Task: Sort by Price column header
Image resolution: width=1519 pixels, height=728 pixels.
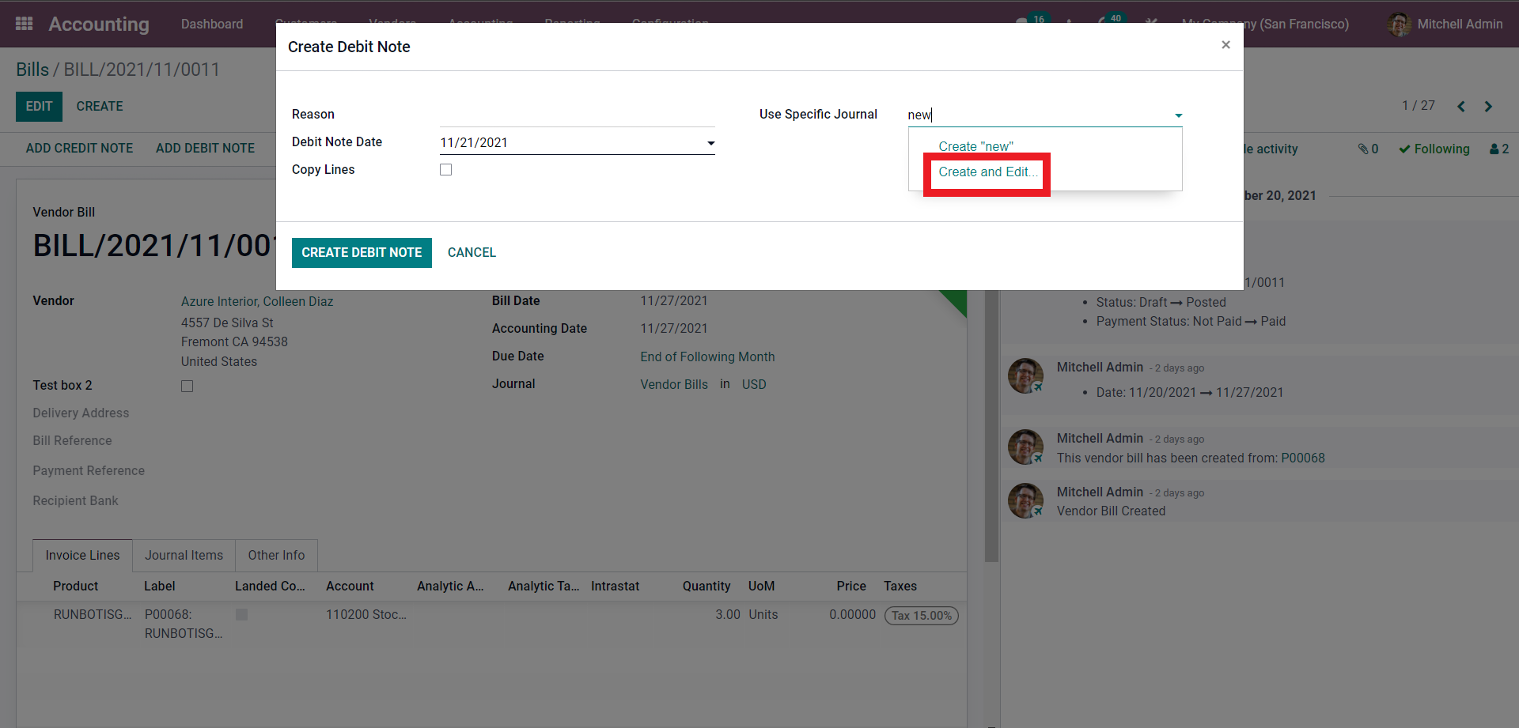Action: pyautogui.click(x=851, y=587)
